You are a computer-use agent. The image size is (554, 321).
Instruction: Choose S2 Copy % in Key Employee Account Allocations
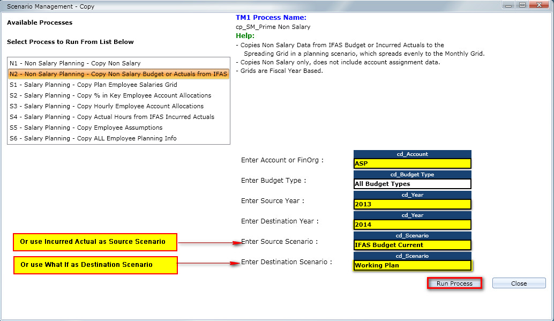click(118, 95)
